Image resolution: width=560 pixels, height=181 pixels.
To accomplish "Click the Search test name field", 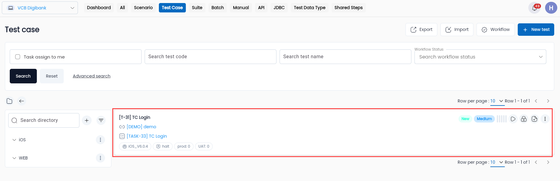I will click(x=345, y=57).
